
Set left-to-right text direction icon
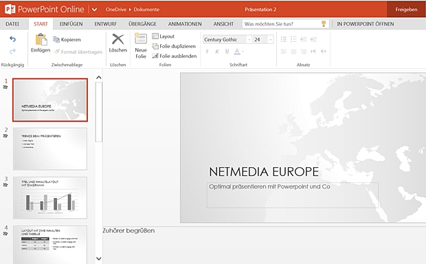[x=313, y=52]
